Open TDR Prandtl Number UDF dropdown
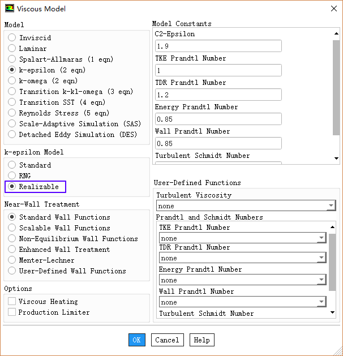 point(243,258)
